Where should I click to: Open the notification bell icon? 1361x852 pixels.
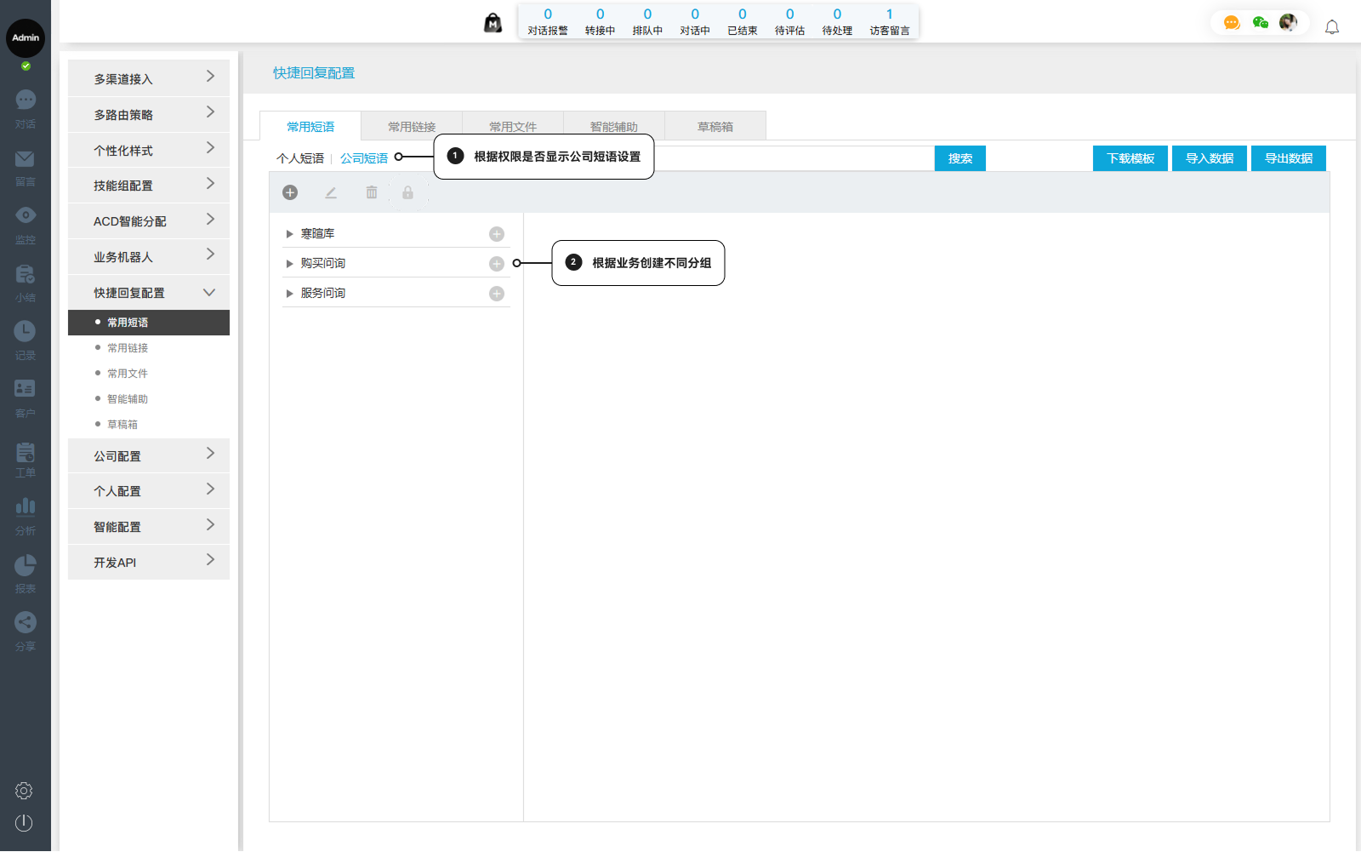(x=1332, y=27)
